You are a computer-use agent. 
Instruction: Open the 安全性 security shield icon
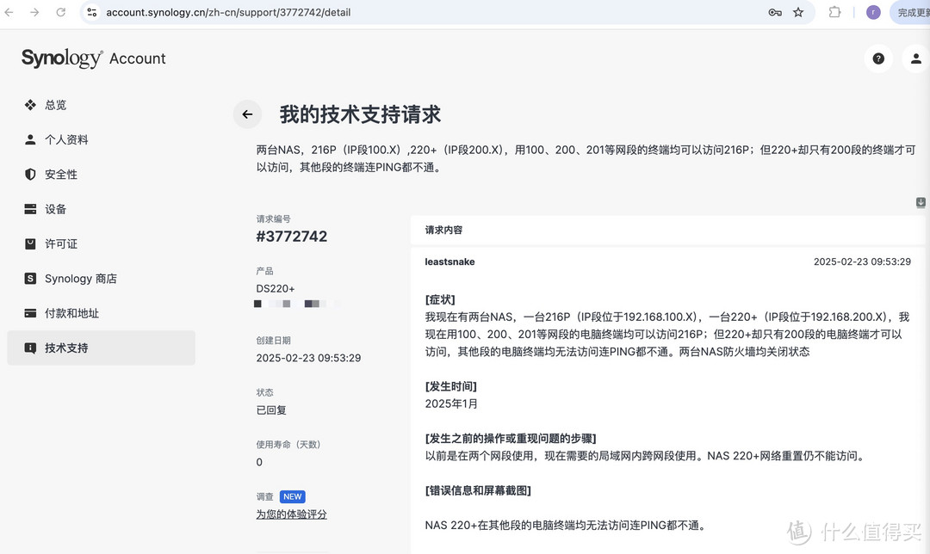click(x=29, y=174)
